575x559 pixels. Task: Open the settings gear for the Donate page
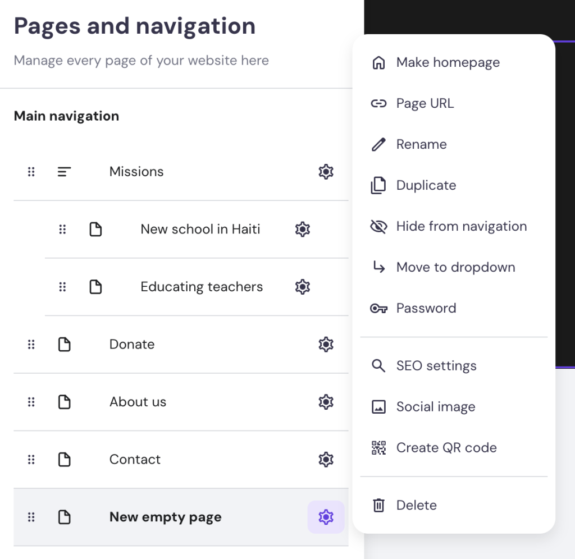(326, 344)
